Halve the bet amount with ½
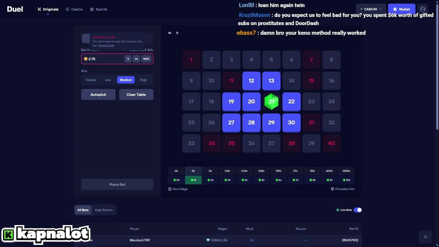The image size is (439, 247). (x=128, y=59)
